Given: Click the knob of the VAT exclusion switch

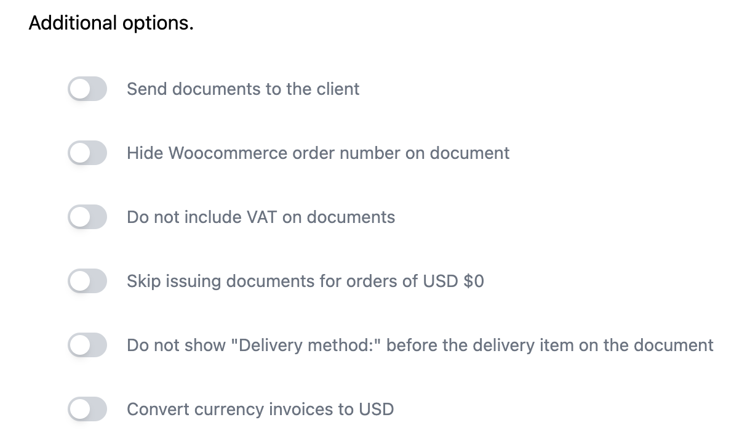Looking at the screenshot, I should [x=80, y=217].
